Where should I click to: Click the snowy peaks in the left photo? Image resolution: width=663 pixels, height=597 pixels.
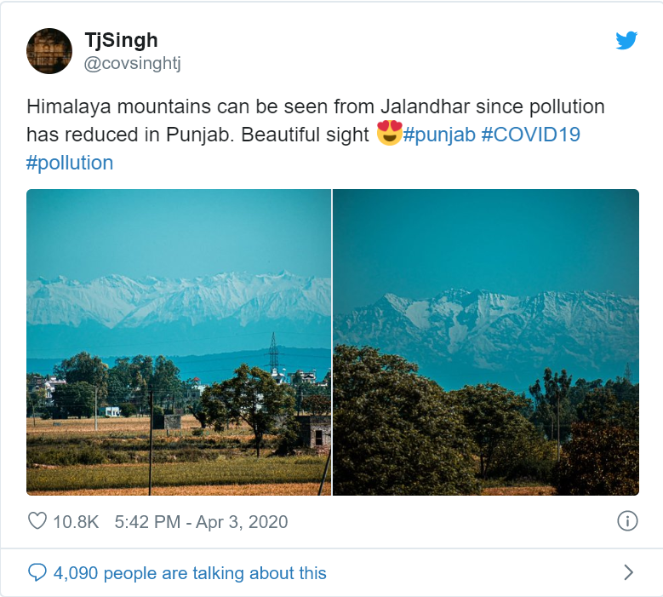179,299
